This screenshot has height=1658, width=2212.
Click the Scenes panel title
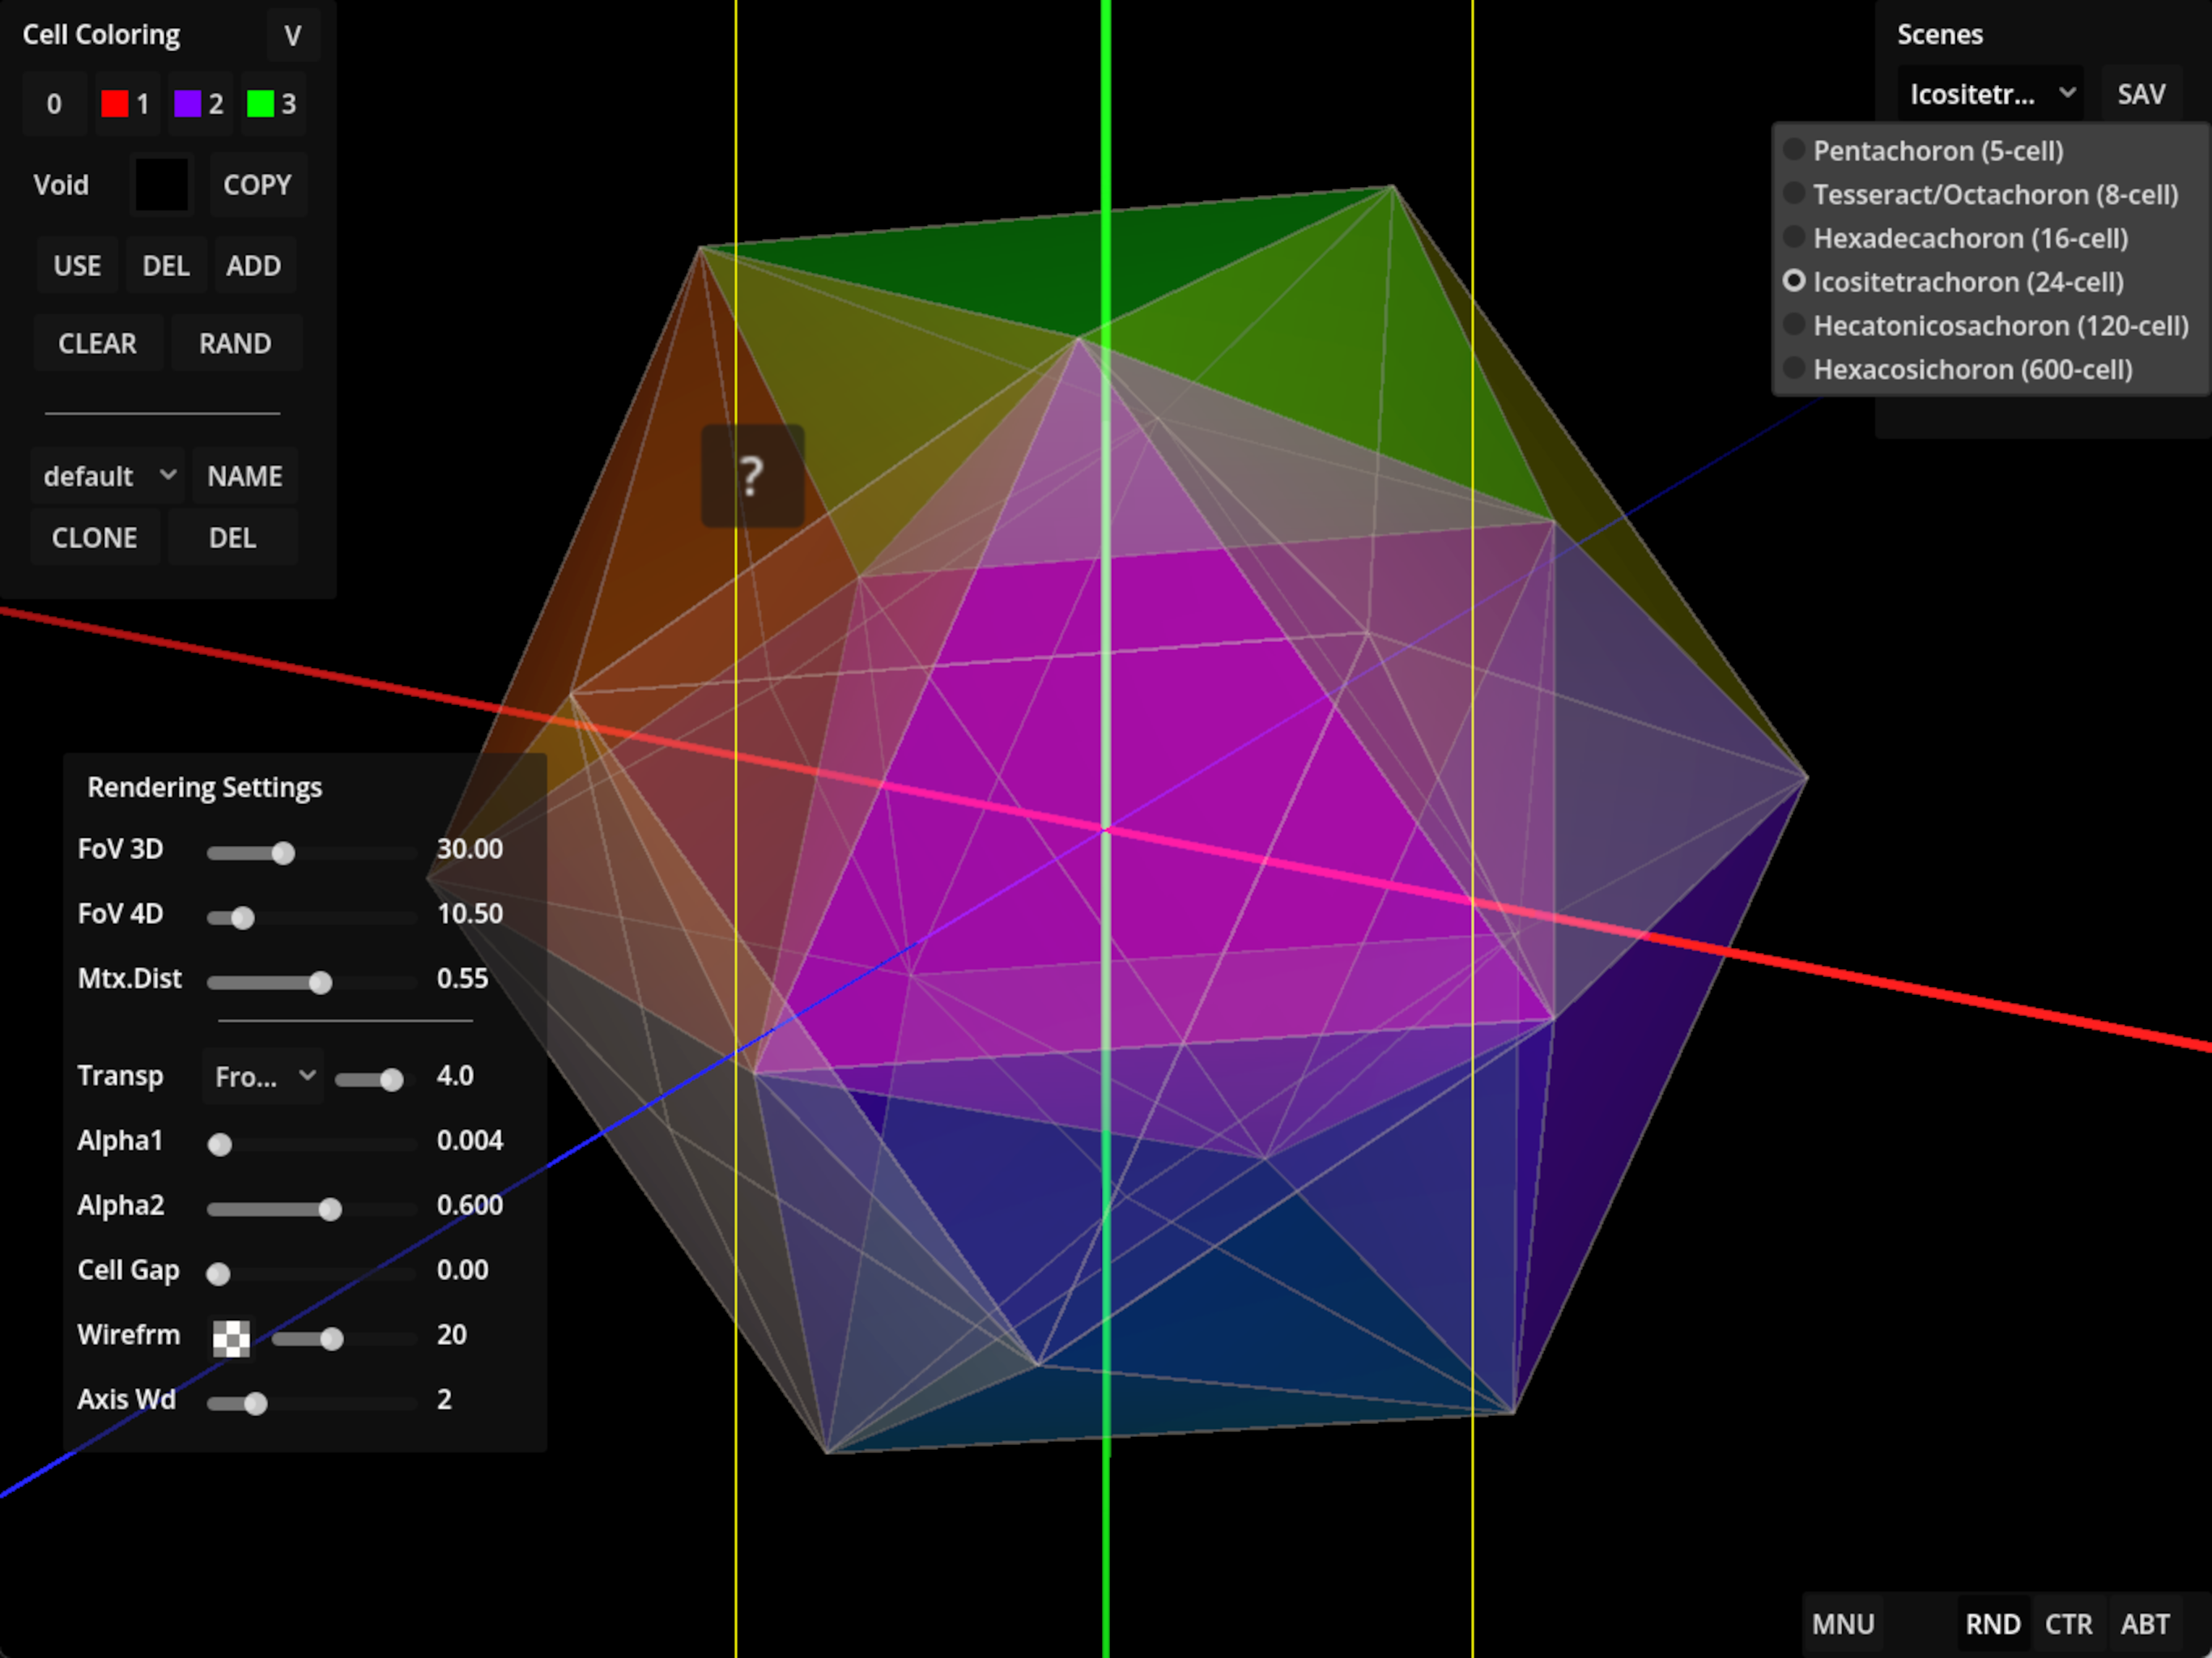(1940, 35)
